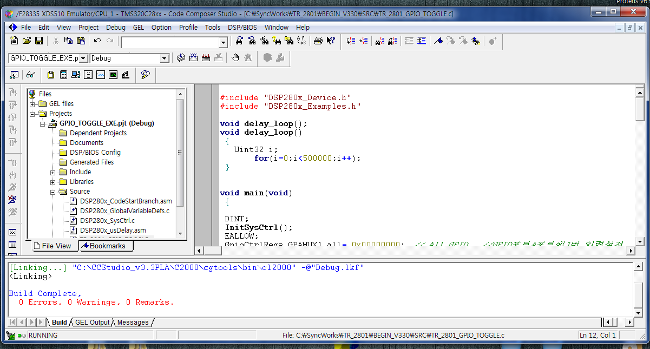The width and height of the screenshot is (650, 349).
Task: Select the Generated Files folder
Action: coord(91,162)
